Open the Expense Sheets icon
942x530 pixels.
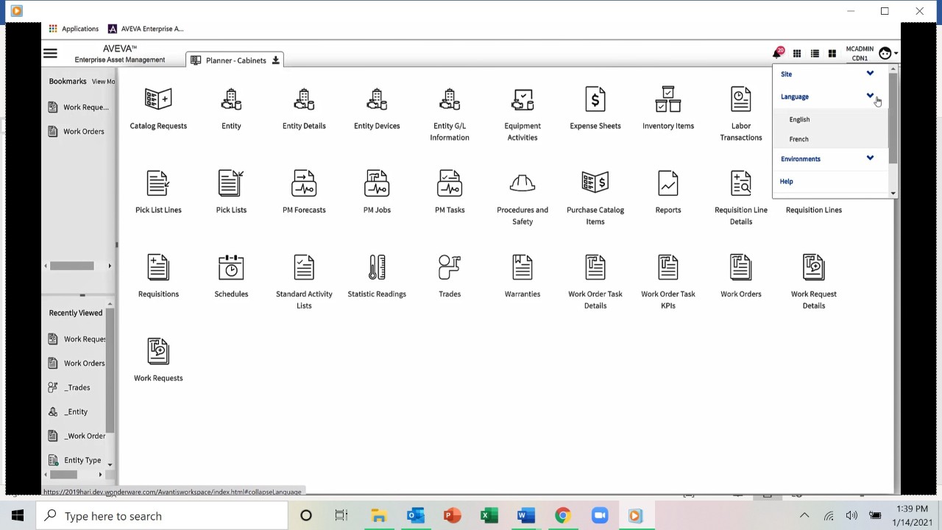point(595,100)
